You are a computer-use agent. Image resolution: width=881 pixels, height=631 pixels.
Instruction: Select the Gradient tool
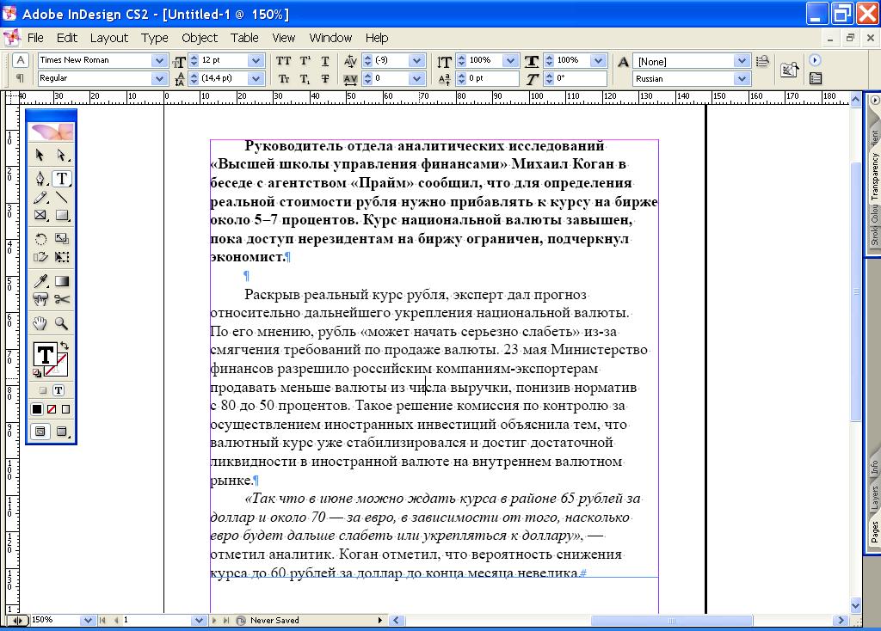(x=61, y=281)
